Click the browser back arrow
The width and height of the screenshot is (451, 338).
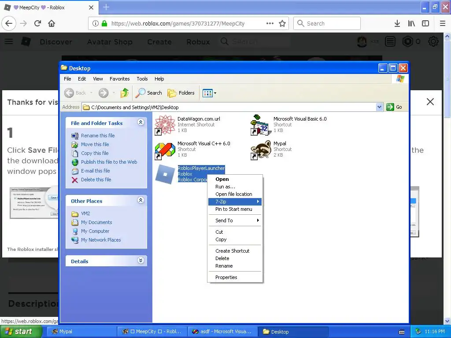(x=9, y=23)
